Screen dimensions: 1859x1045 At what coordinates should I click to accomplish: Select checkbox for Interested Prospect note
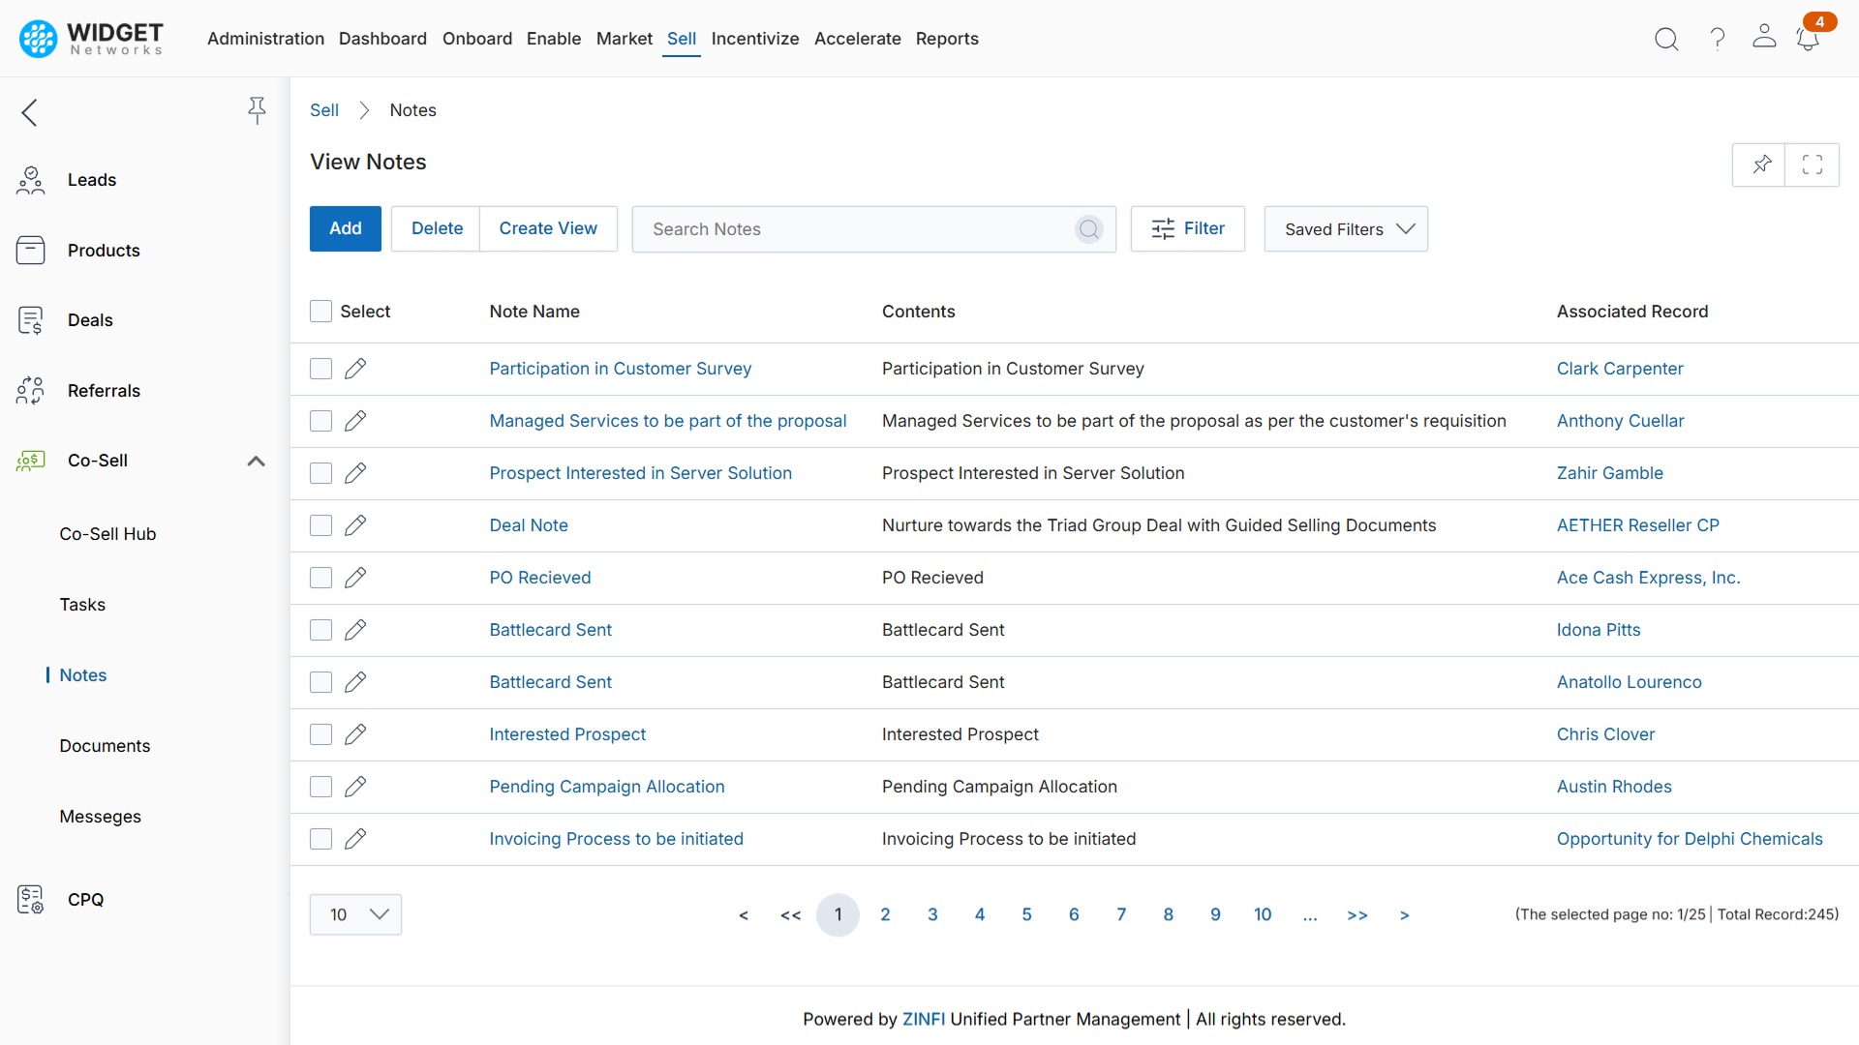320,734
